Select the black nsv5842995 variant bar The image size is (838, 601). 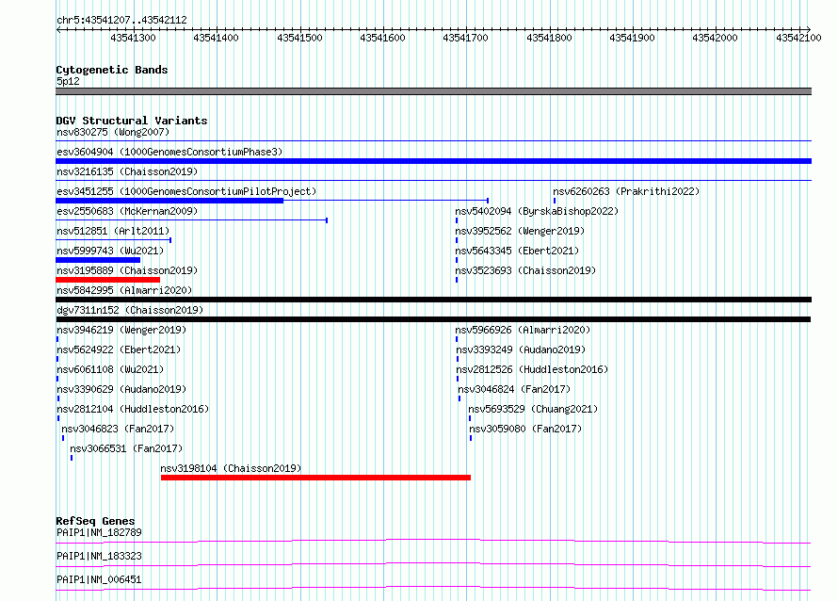click(x=433, y=300)
